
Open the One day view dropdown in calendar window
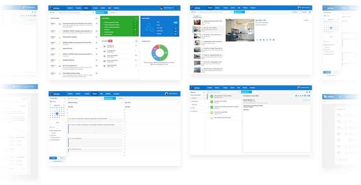click(x=57, y=101)
